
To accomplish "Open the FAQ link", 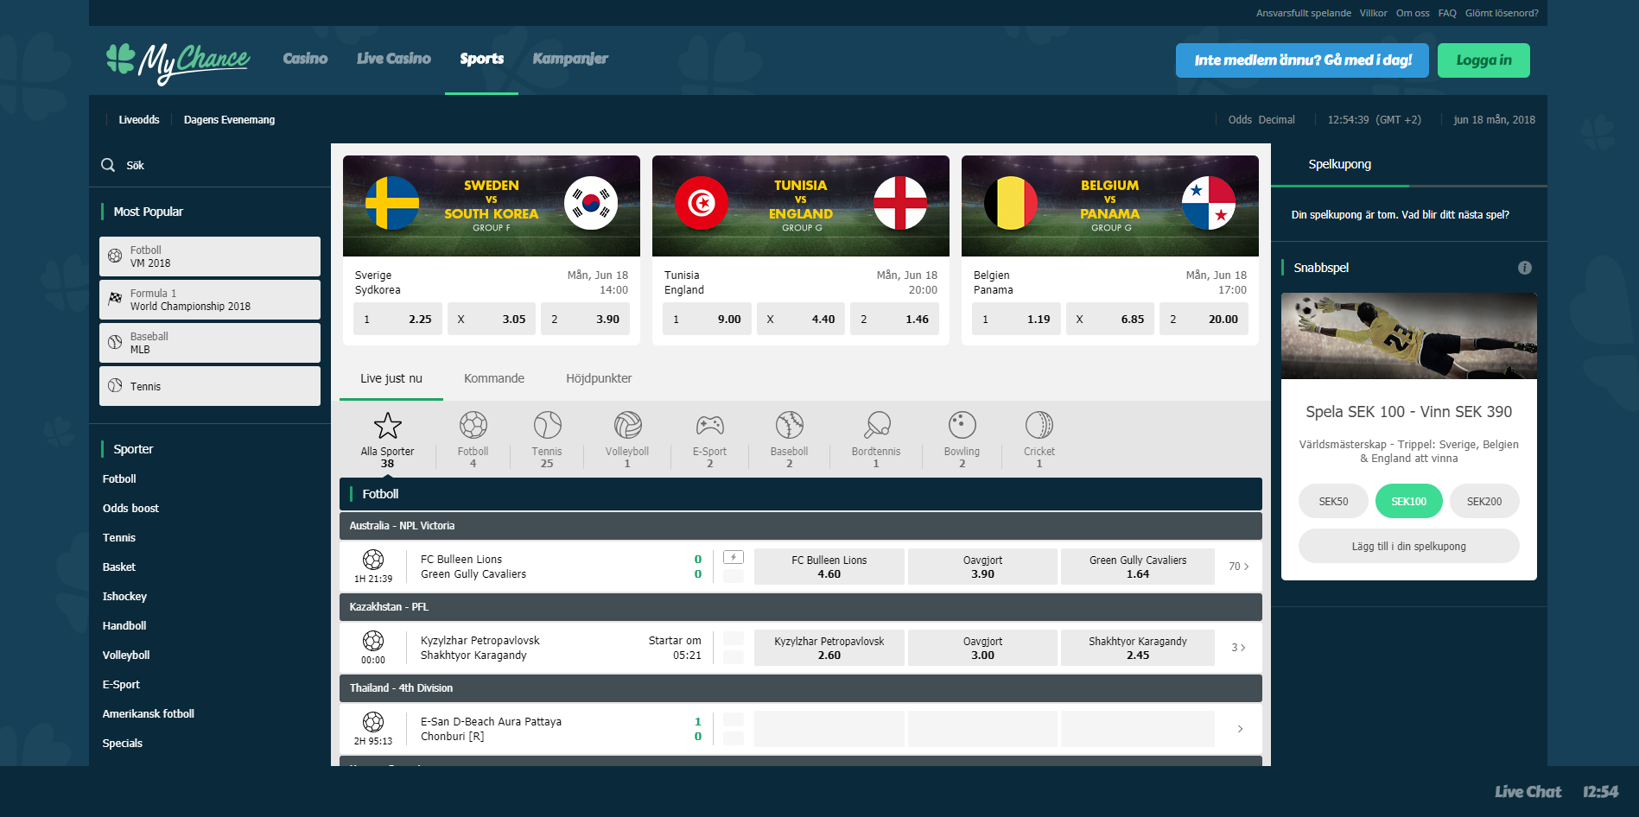I will click(1447, 13).
